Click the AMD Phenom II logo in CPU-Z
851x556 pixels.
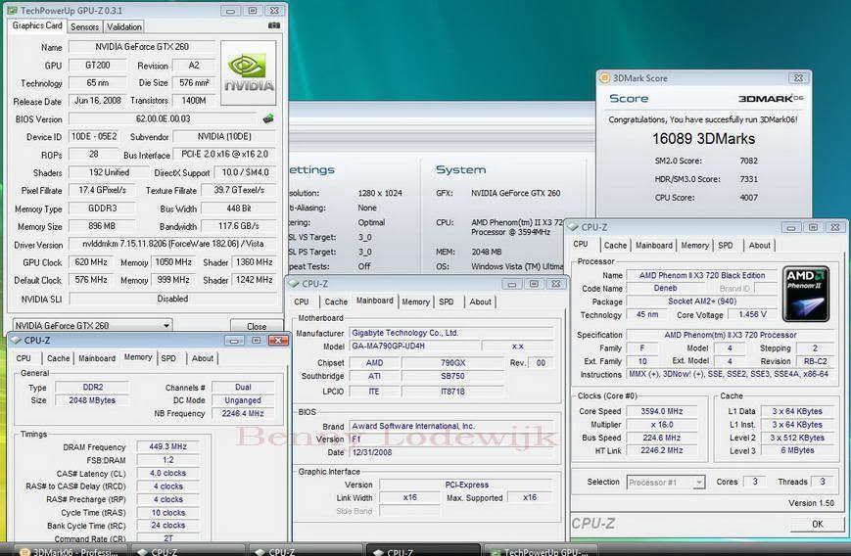(x=805, y=294)
